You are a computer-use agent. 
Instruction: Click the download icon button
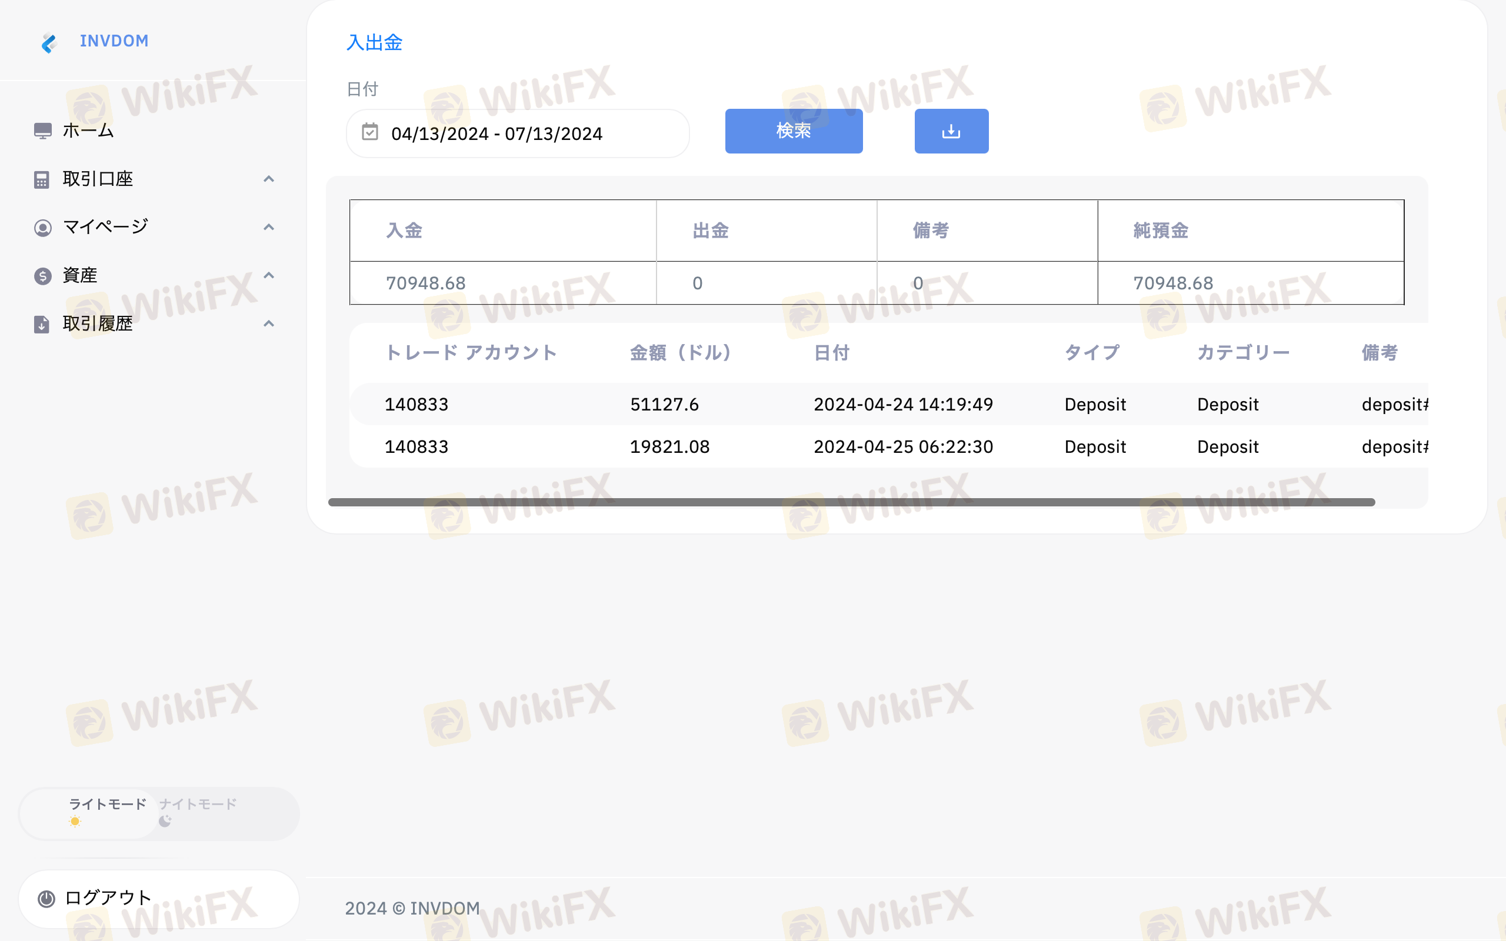click(x=951, y=131)
